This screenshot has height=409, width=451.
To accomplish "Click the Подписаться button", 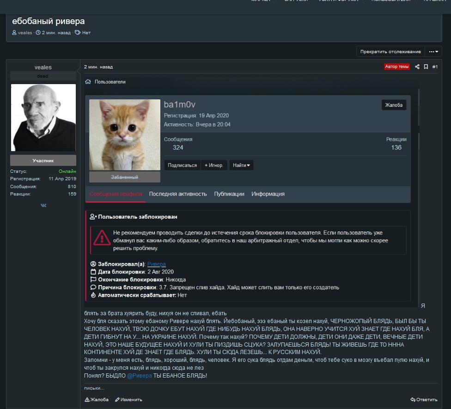I will click(x=183, y=165).
